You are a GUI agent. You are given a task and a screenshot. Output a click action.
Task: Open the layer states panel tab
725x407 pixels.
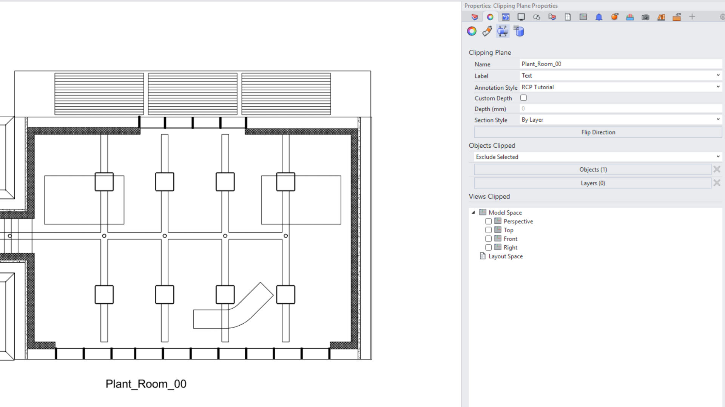coord(552,17)
